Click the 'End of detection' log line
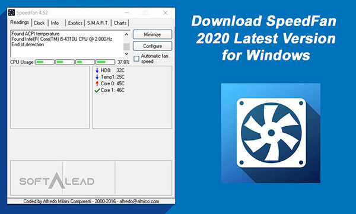Screen dimensions: 356x214 point(28,44)
